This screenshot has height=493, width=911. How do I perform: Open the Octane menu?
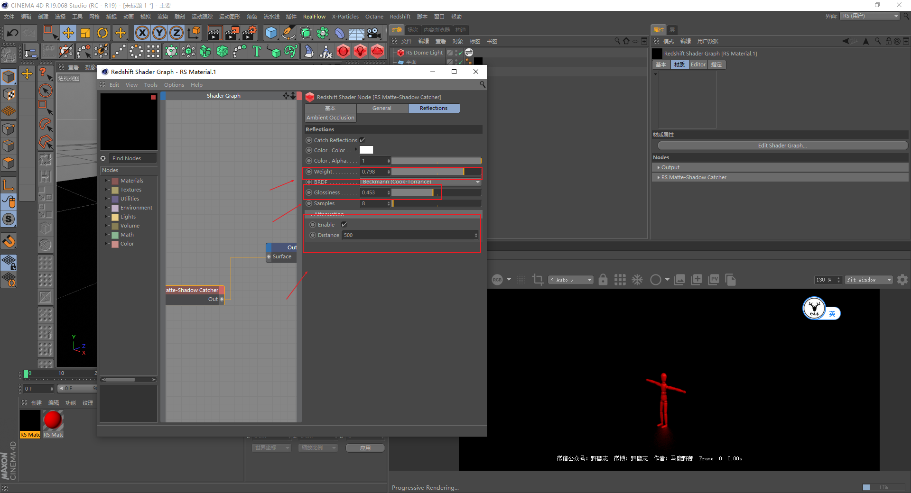click(374, 17)
